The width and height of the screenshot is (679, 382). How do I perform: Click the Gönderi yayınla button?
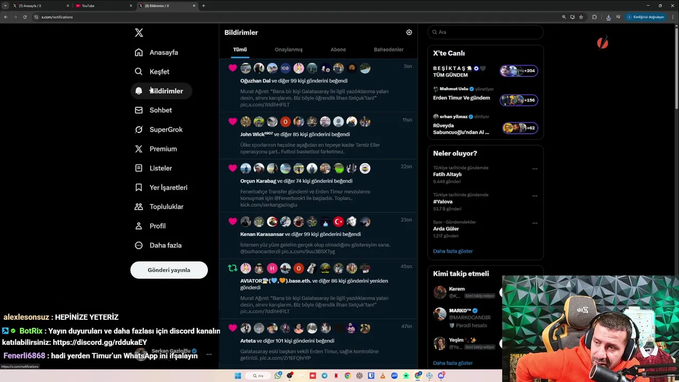[169, 270]
